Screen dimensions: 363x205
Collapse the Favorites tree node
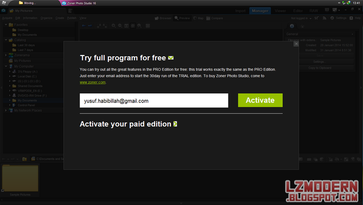click(x=6, y=25)
